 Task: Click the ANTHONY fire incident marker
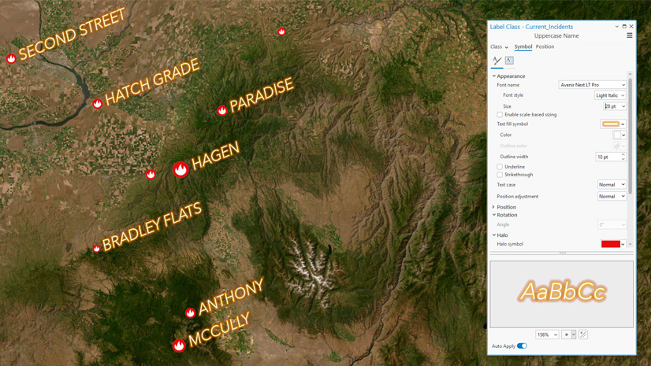[190, 312]
